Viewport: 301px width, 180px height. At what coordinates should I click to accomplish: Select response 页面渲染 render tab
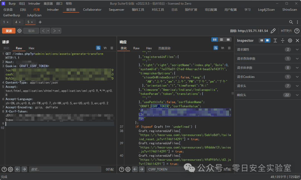coord(164,48)
